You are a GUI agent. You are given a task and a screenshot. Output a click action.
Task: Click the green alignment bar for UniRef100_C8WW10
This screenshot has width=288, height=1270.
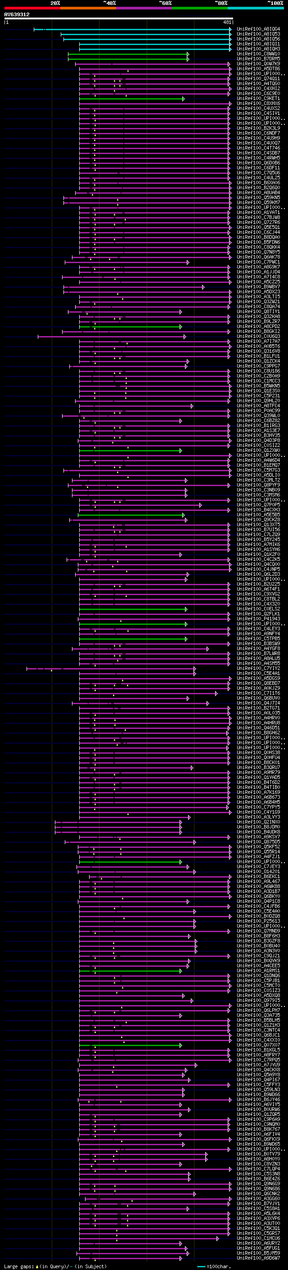[129, 54]
